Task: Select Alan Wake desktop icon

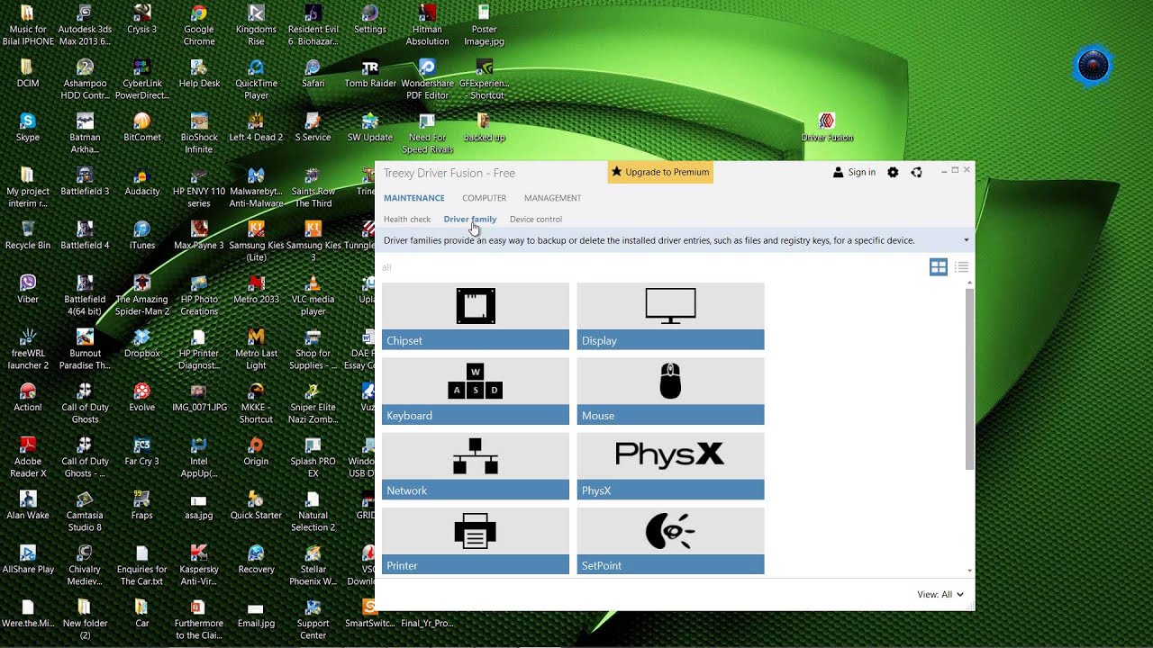Action: pos(28,506)
